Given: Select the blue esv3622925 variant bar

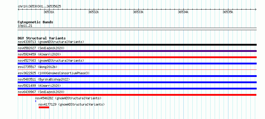Looking at the screenshot, I should pos(137,76).
